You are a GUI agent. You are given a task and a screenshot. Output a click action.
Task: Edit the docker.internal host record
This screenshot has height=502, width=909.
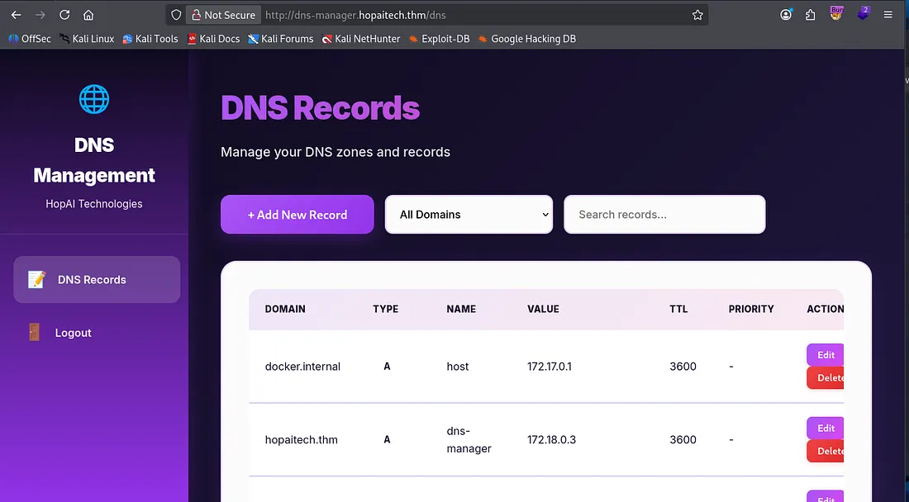pyautogui.click(x=826, y=355)
